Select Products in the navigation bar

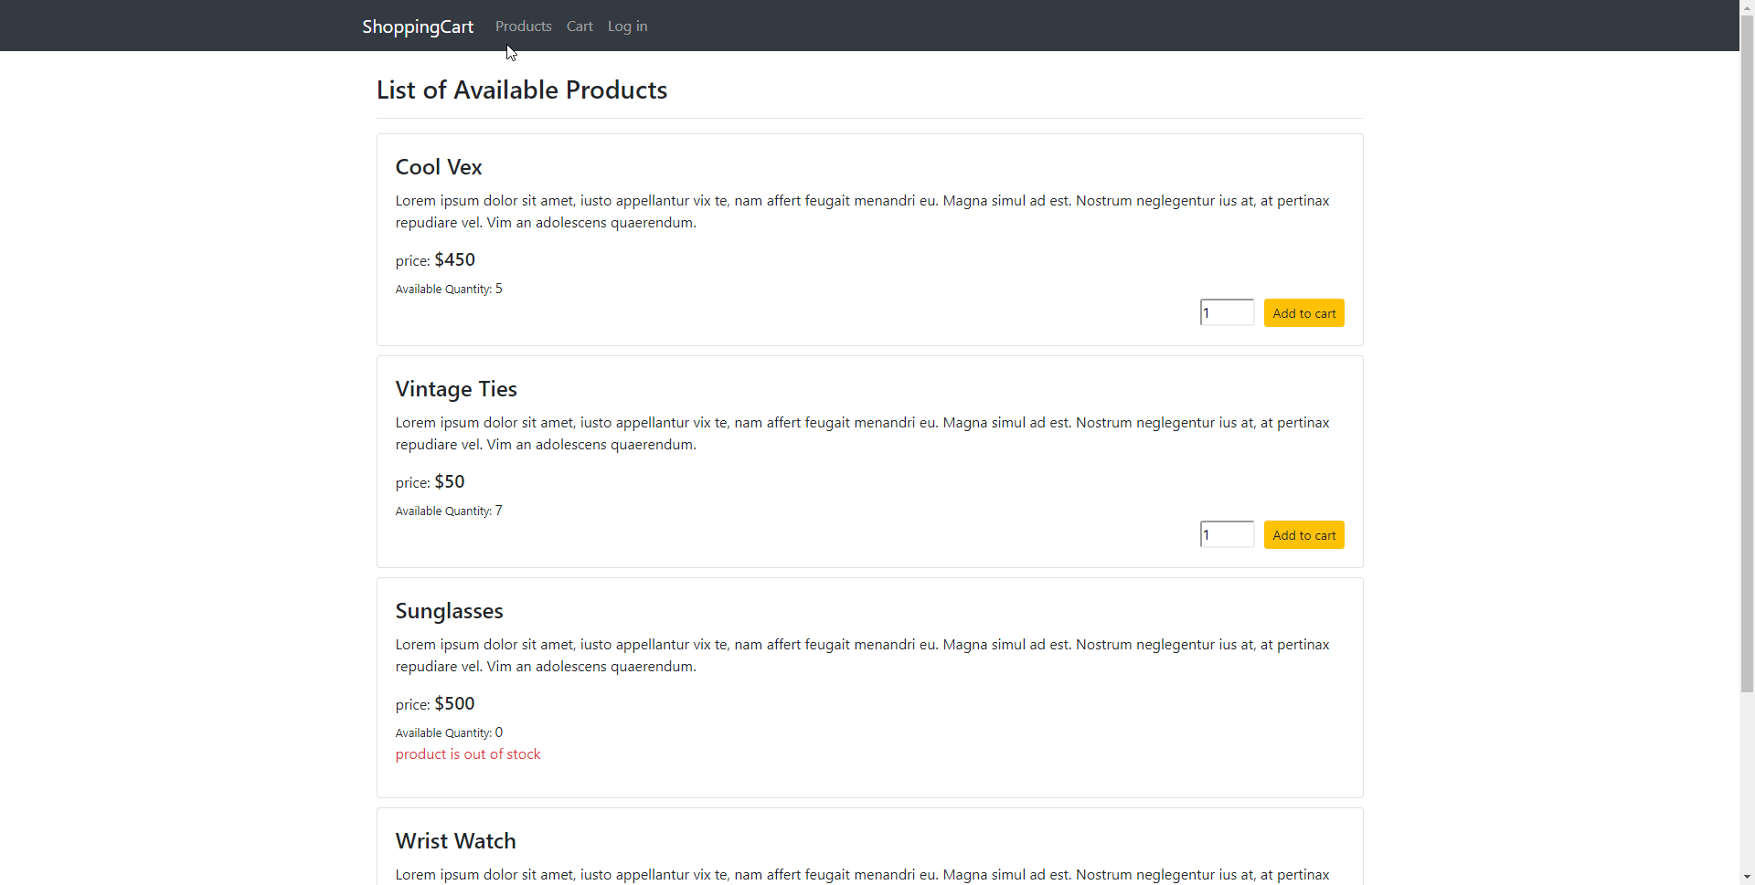coord(523,26)
